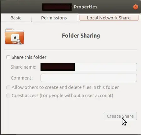
Task: Click the 'Comment:' label
Action: coord(22,78)
